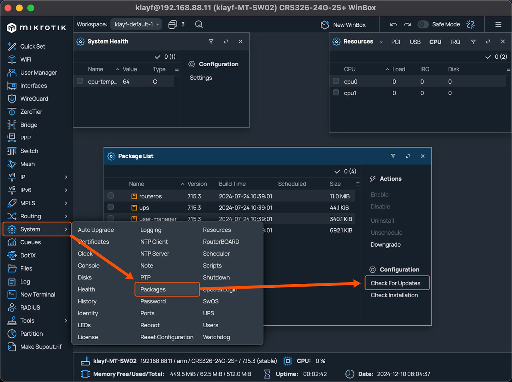
Task: Sort Package List by Version column
Action: point(197,184)
